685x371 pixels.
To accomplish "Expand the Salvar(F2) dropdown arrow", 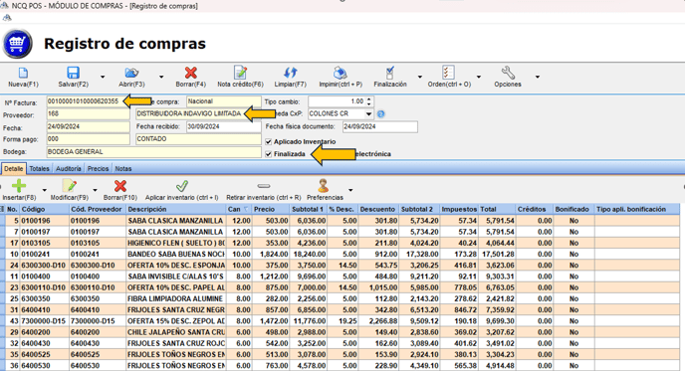I will tap(103, 77).
